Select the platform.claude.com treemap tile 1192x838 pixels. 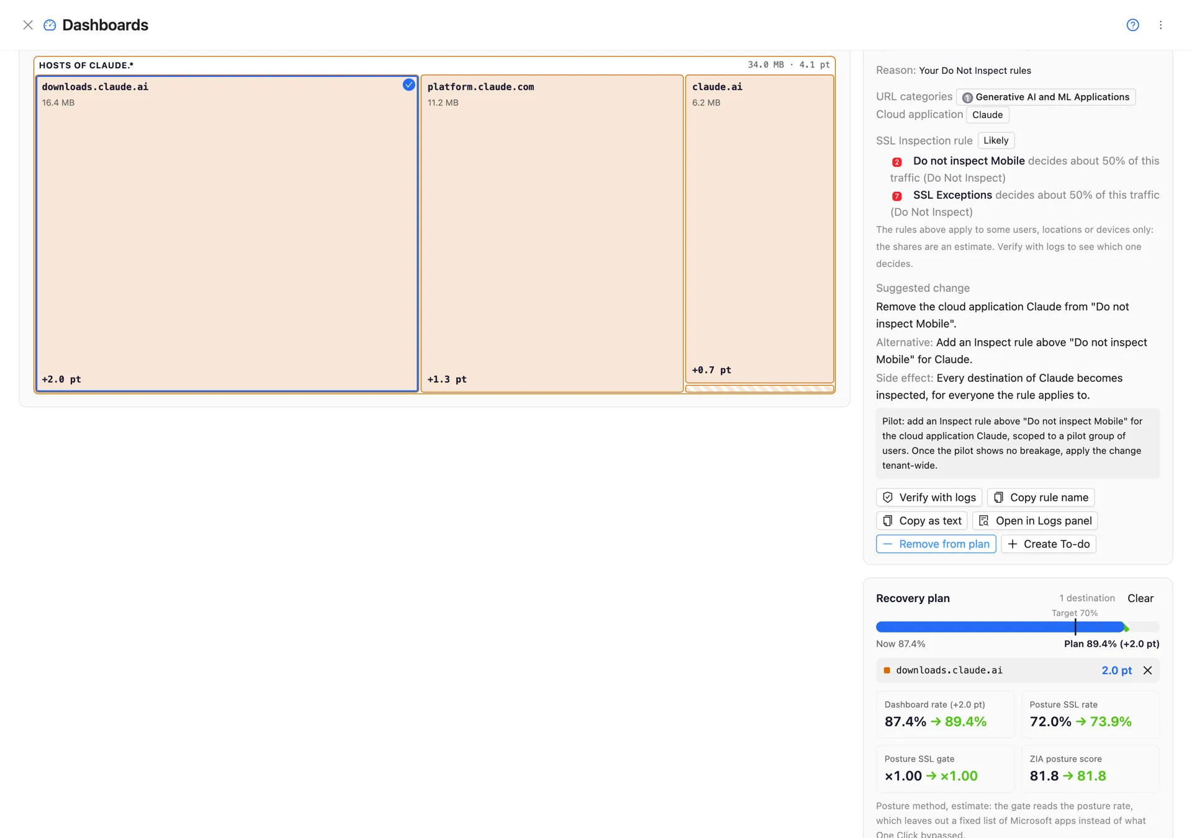pyautogui.click(x=552, y=233)
